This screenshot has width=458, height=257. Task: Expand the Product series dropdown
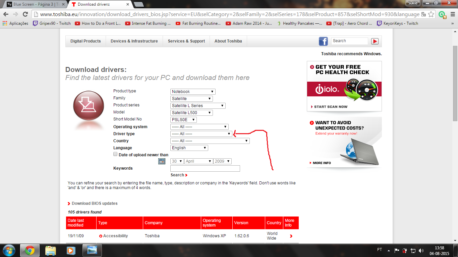198,106
